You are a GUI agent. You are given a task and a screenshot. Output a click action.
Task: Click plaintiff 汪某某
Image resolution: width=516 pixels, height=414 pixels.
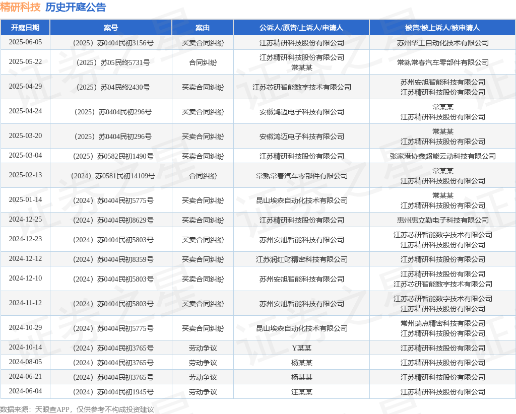click(301, 392)
